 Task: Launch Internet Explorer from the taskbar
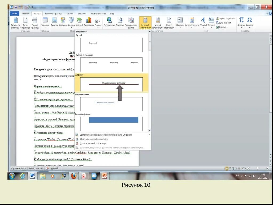pos(22,176)
